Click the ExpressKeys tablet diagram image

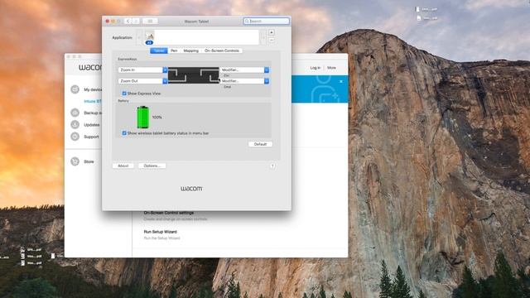[x=193, y=75]
